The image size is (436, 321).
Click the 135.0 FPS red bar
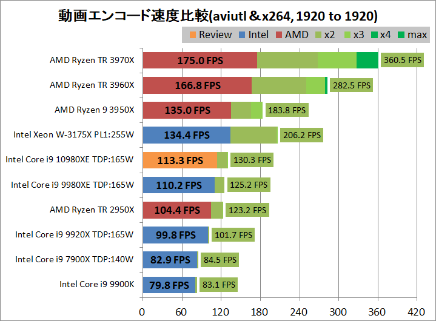187,110
